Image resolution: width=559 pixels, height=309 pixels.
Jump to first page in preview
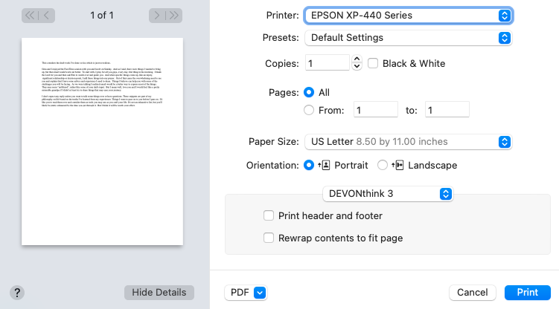pyautogui.click(x=30, y=15)
